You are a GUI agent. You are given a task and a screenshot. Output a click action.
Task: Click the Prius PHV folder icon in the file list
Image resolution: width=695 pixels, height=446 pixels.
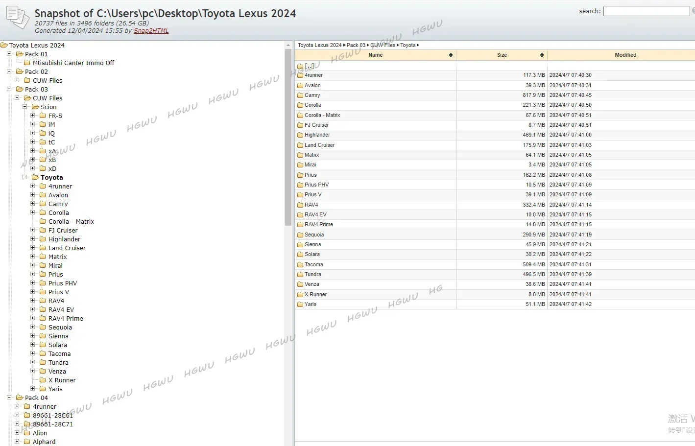[300, 185]
